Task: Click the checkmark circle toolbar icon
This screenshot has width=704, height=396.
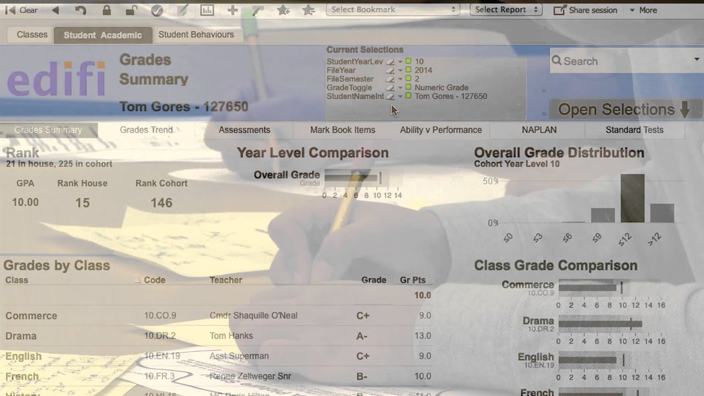Action: [157, 10]
